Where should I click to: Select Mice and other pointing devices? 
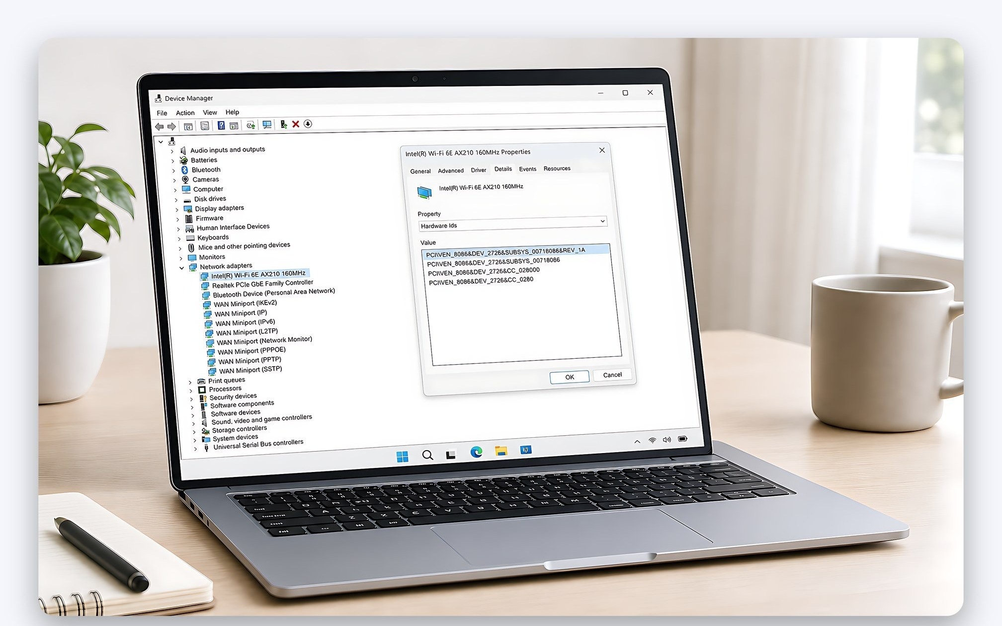[244, 246]
